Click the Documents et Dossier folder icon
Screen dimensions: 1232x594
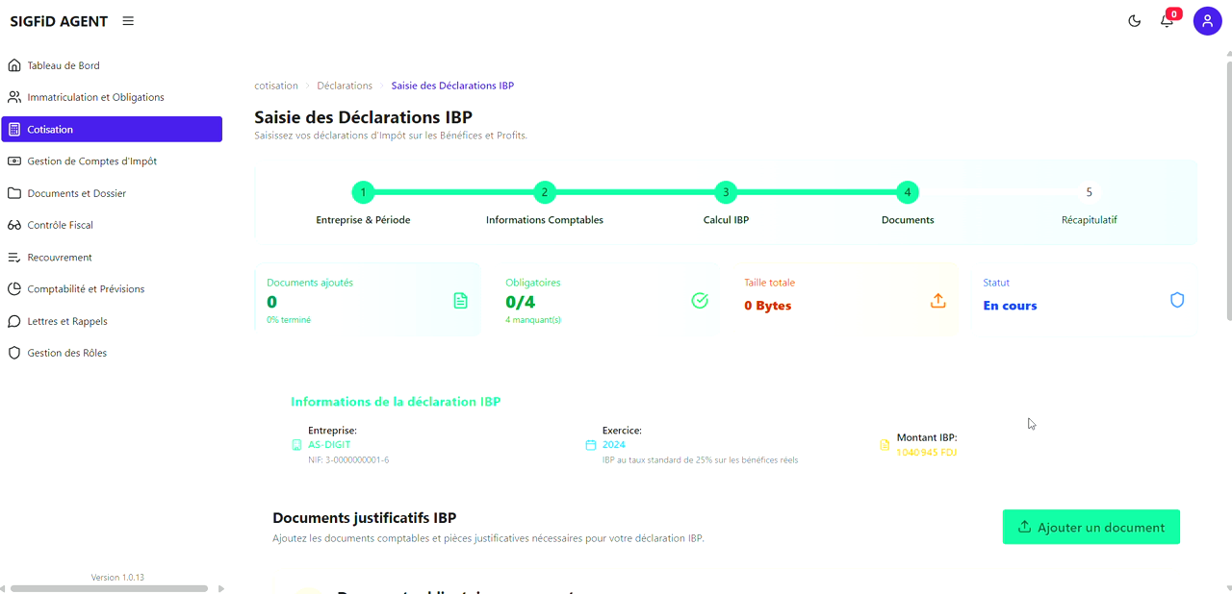[x=14, y=193]
